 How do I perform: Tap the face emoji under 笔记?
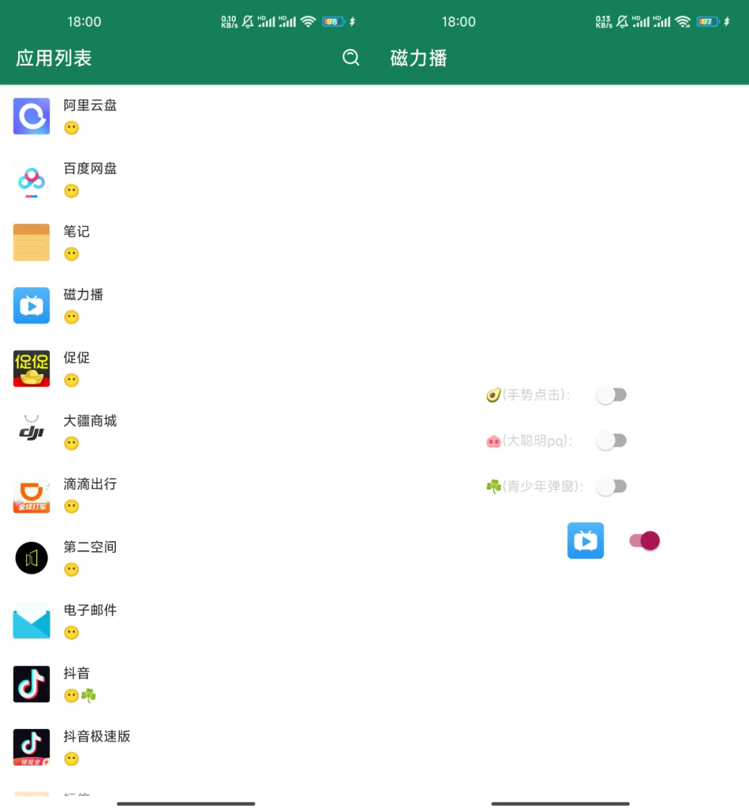(71, 254)
